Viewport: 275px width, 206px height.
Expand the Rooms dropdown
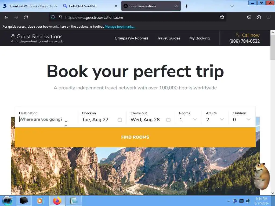pos(188,119)
